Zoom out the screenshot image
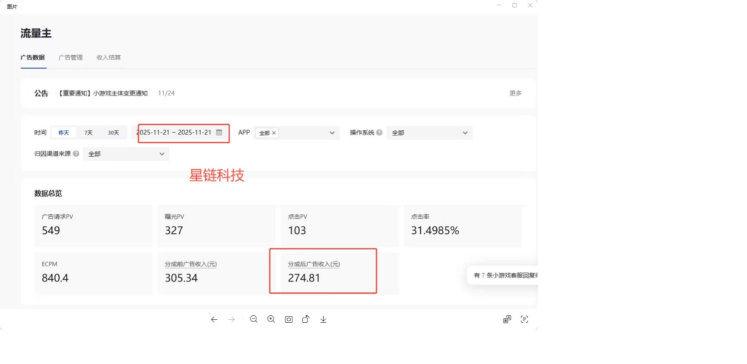 point(254,319)
